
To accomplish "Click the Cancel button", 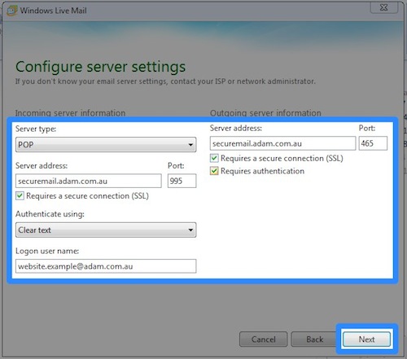I will pos(263,339).
